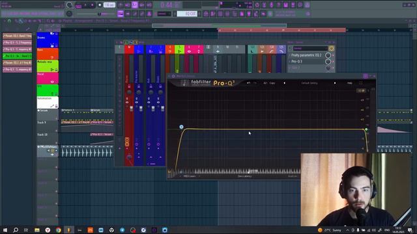Select the Melodic mix track header
Screen dimensions: 417x234
coord(48,66)
